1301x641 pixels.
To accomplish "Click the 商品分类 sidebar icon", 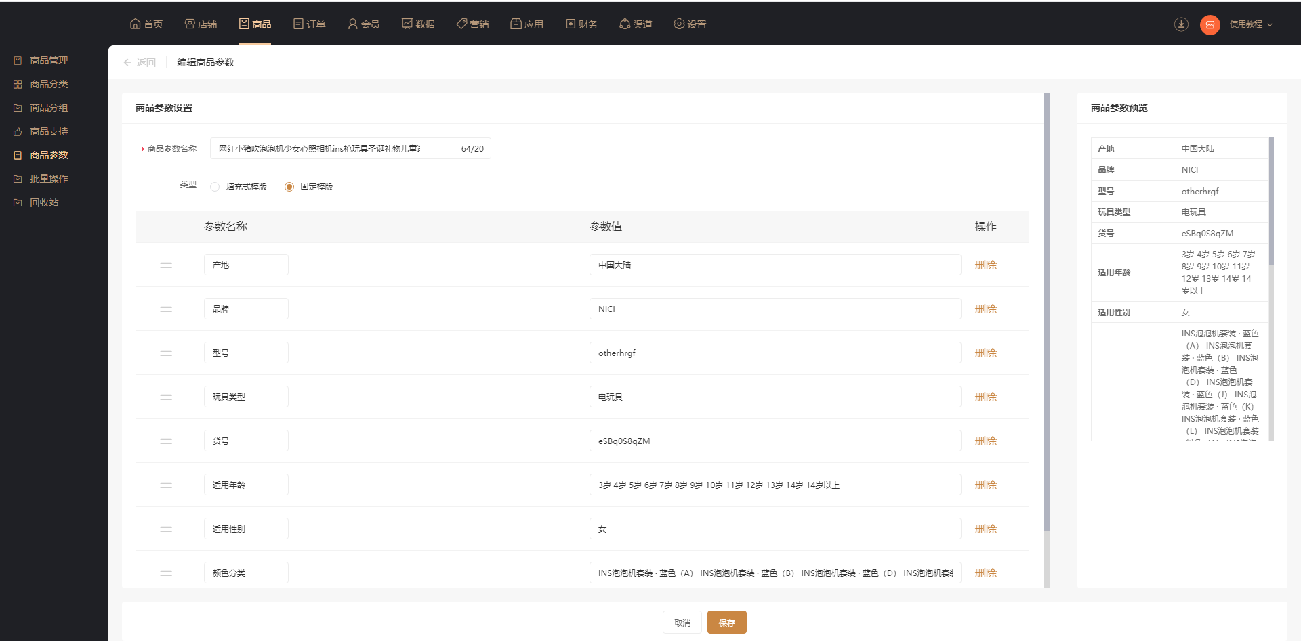I will [18, 84].
